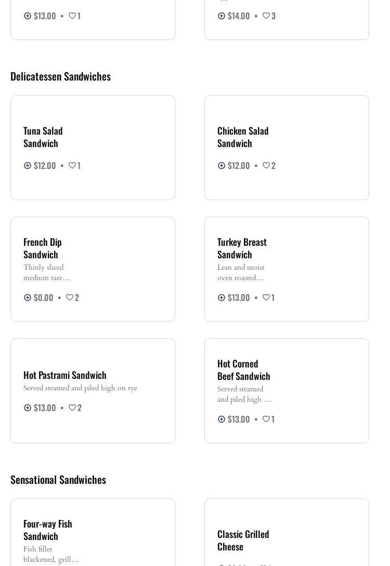This screenshot has height=566, width=390.
Task: Add French Dip Sandwich using plus icon
Action: (28, 297)
